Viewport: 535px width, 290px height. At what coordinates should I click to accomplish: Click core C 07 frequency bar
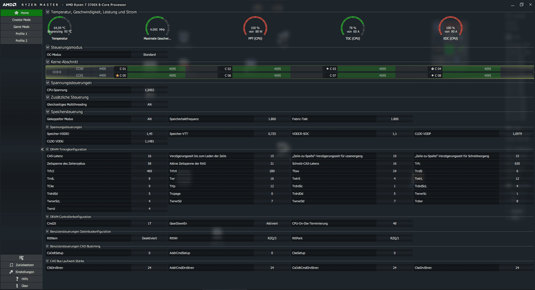coord(383,75)
